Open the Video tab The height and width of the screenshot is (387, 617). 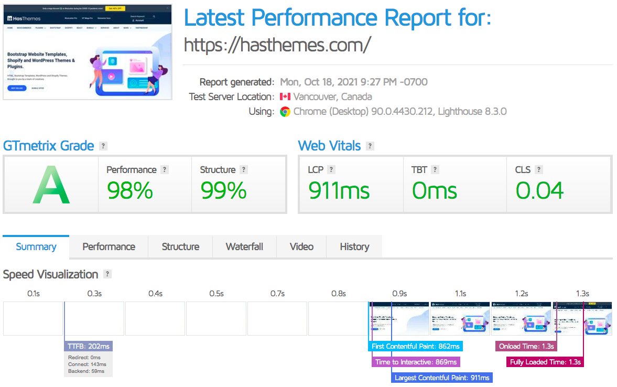pos(301,247)
